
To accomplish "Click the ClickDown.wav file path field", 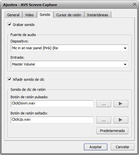I will click(x=52, y=104).
